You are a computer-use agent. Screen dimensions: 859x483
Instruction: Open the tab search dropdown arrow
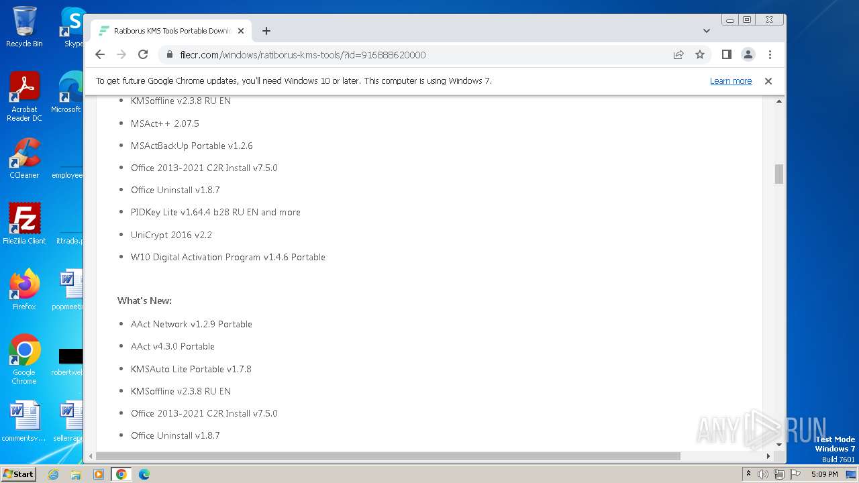click(x=707, y=31)
